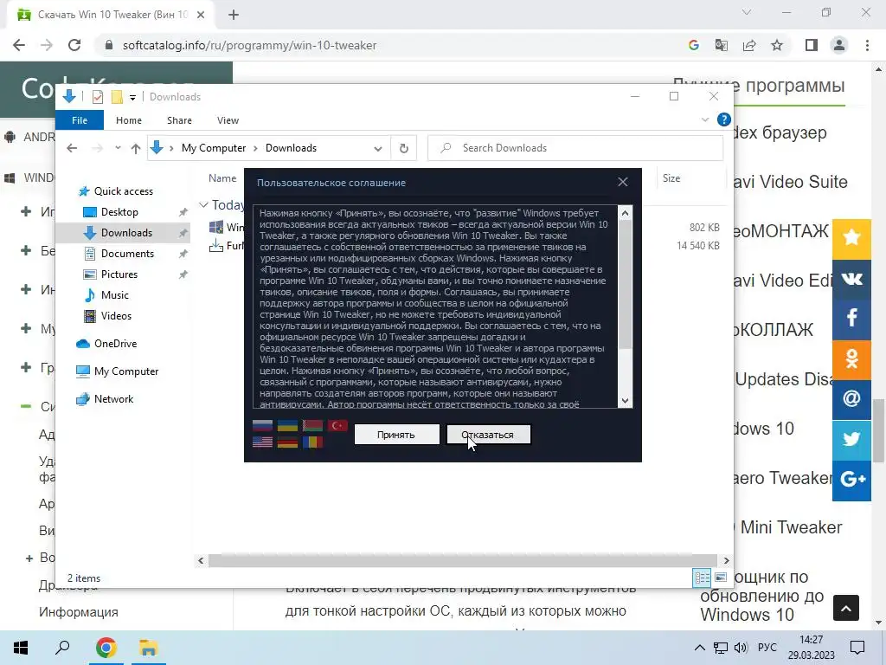
Task: Switch to details view icon
Action: coord(702,578)
